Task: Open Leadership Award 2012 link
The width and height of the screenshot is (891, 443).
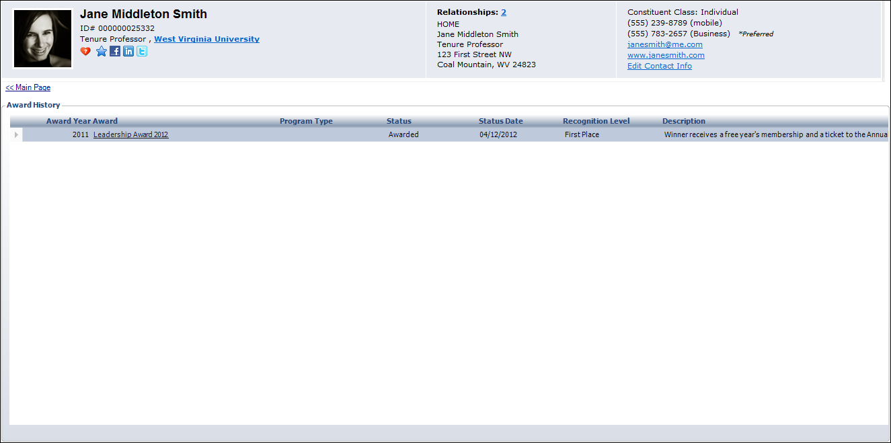Action: (x=130, y=134)
